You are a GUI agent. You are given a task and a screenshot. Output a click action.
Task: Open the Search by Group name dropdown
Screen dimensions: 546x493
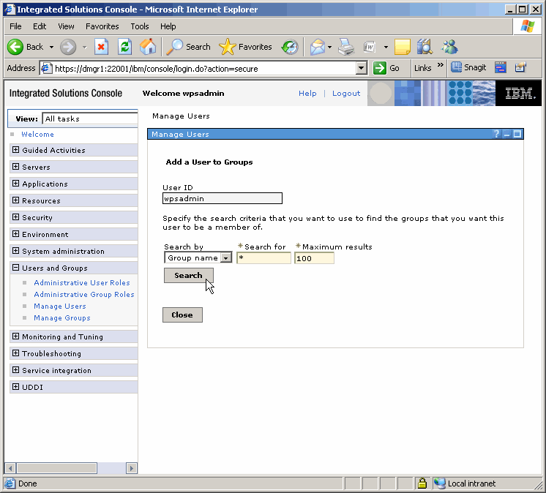coord(225,257)
